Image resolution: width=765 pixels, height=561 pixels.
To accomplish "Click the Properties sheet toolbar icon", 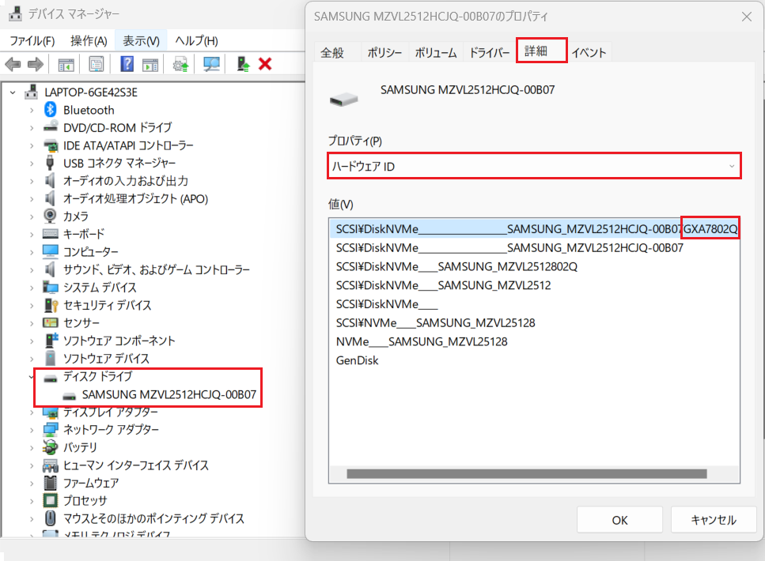I will pyautogui.click(x=96, y=64).
